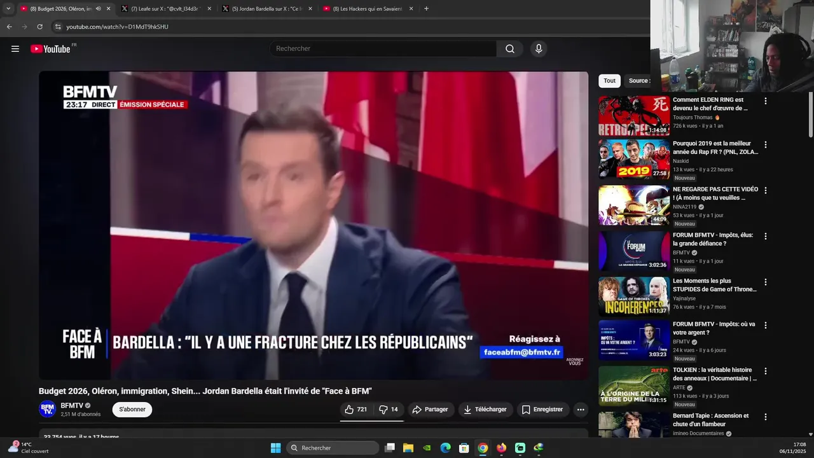Open File Explorer from the taskbar
Screen dimensions: 814x458
(x=408, y=448)
